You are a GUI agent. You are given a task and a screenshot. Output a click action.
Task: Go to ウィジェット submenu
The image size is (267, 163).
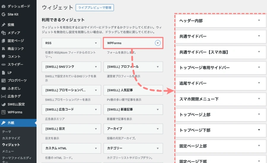pyautogui.click(x=11, y=145)
